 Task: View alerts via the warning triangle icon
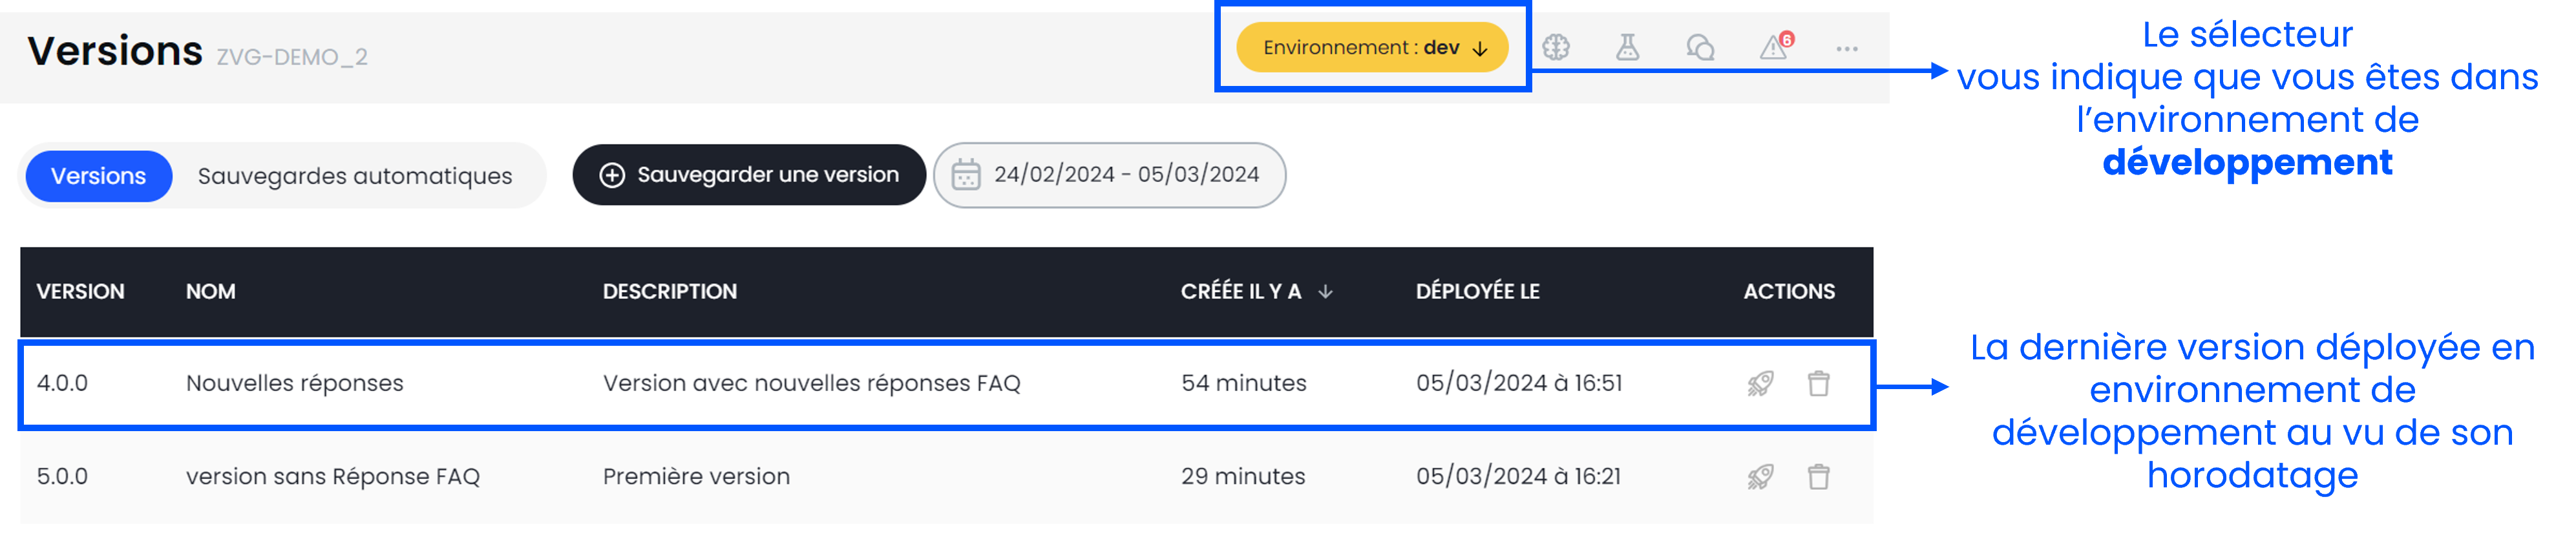pyautogui.click(x=1774, y=48)
